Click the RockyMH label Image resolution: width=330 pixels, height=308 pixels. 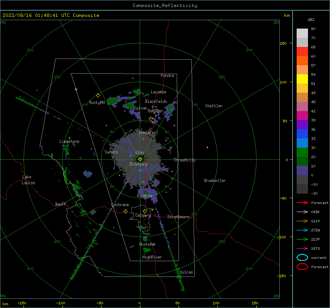point(97,103)
